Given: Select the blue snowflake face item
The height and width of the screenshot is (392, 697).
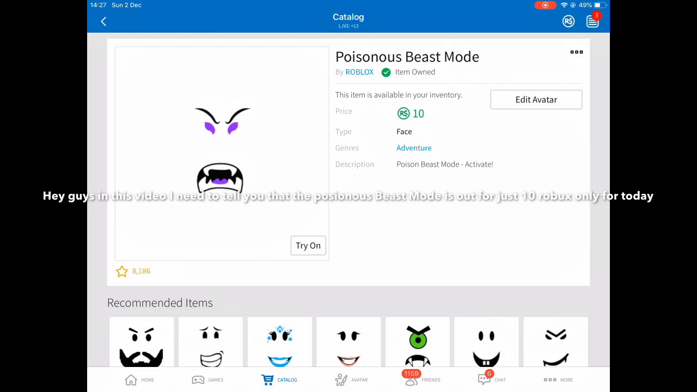Looking at the screenshot, I should click(x=280, y=342).
